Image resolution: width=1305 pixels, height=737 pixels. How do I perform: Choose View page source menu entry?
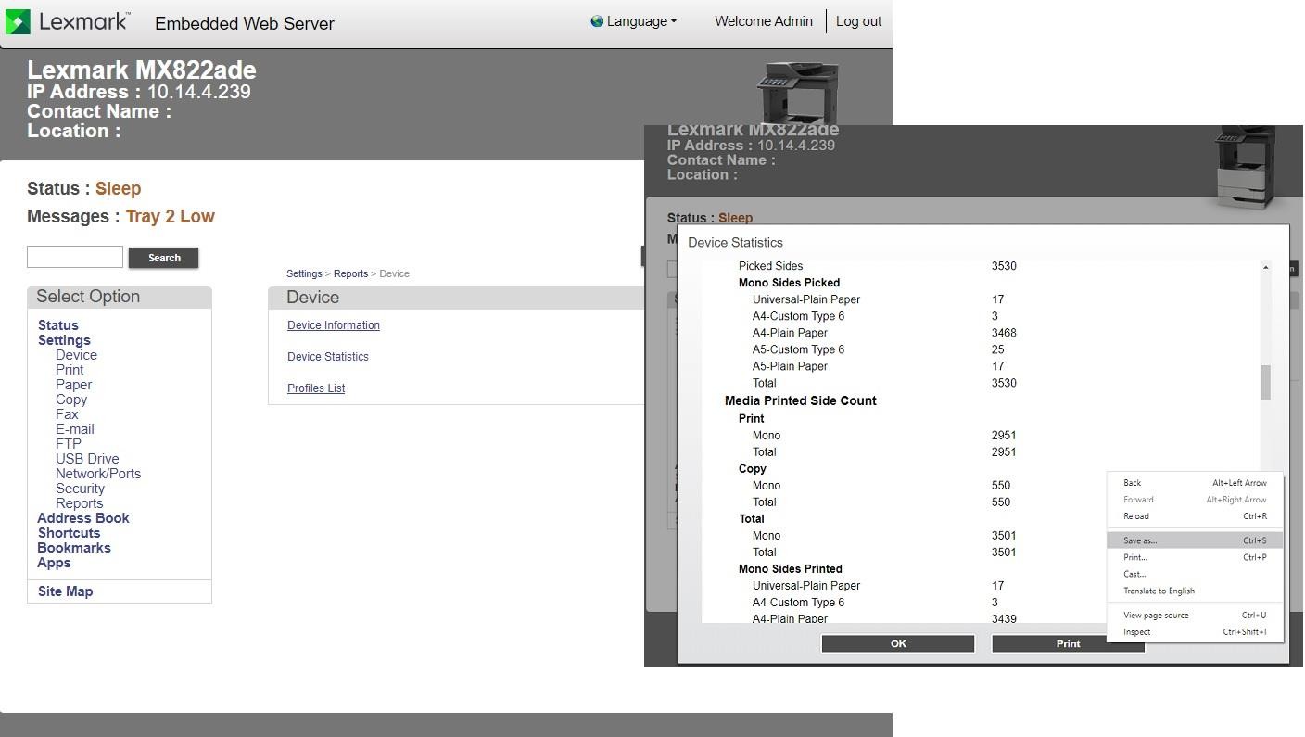1156,616
